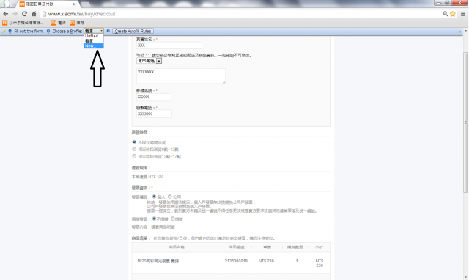The image size is (469, 280).
Task: Open the browser home page icon
Action: tap(34, 14)
